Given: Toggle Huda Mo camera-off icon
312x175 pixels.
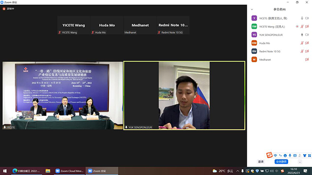Looking at the screenshot, I should (307, 43).
